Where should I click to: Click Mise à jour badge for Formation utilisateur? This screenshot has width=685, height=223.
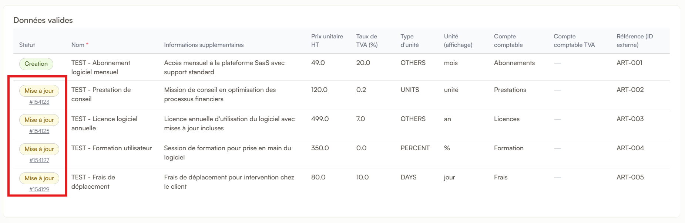(39, 149)
